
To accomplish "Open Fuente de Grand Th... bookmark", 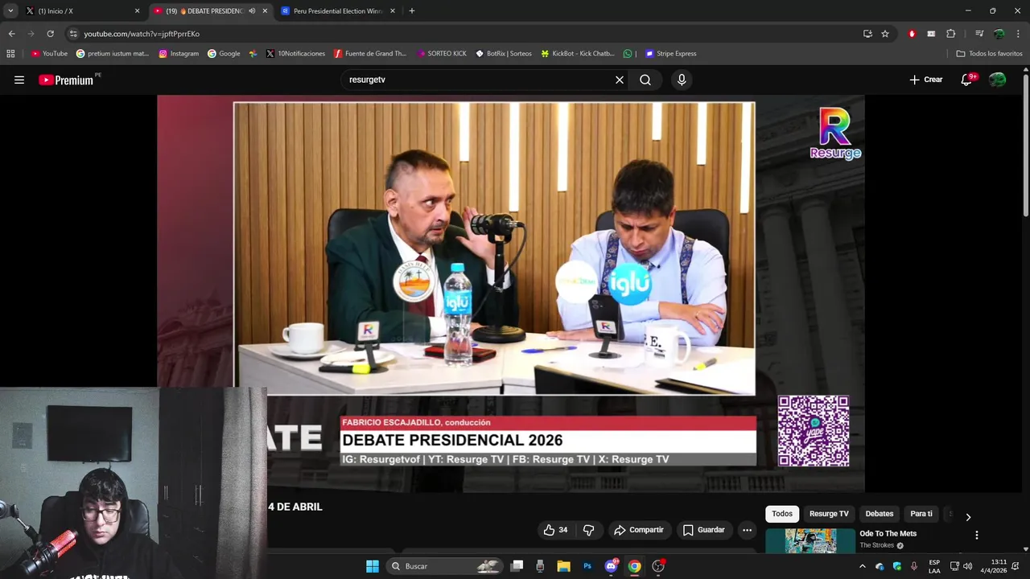I will (x=370, y=54).
